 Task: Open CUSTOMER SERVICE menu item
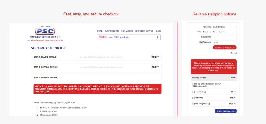144,31
